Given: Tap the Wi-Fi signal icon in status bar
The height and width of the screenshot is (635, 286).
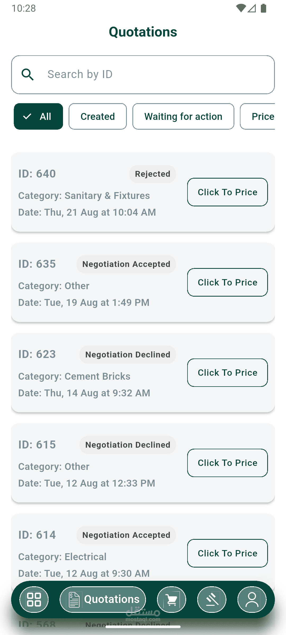Looking at the screenshot, I should click(241, 8).
